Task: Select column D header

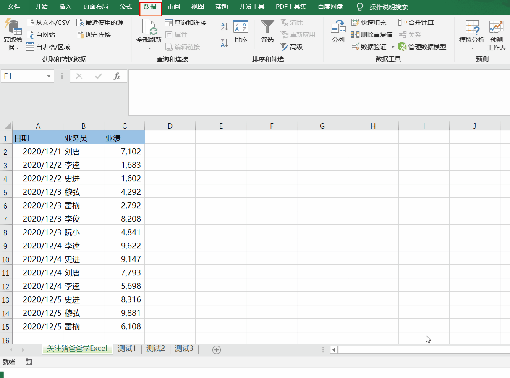Action: click(x=170, y=126)
